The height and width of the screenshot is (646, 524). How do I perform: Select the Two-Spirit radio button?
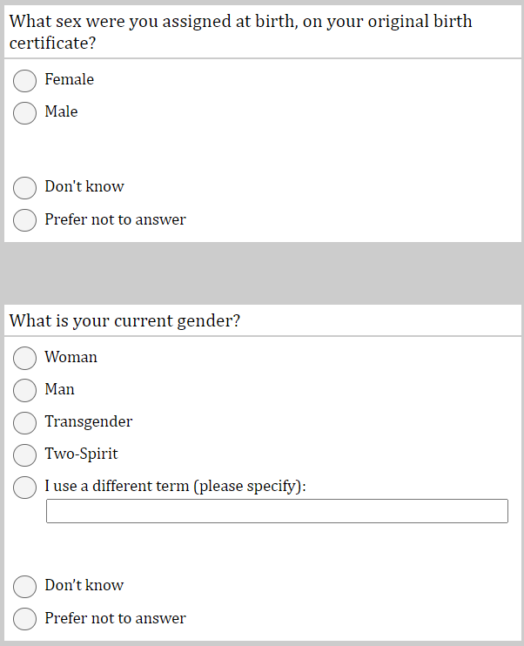pos(24,454)
